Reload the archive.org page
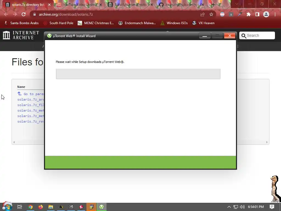Screen dimensions: 281x211 [x=24, y=14]
